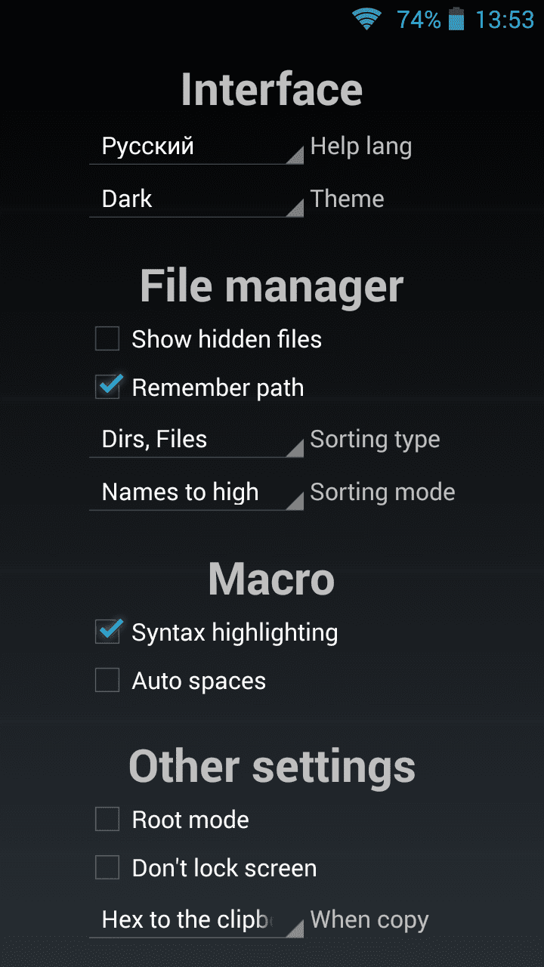Enable Auto spaces checkbox

pos(108,681)
